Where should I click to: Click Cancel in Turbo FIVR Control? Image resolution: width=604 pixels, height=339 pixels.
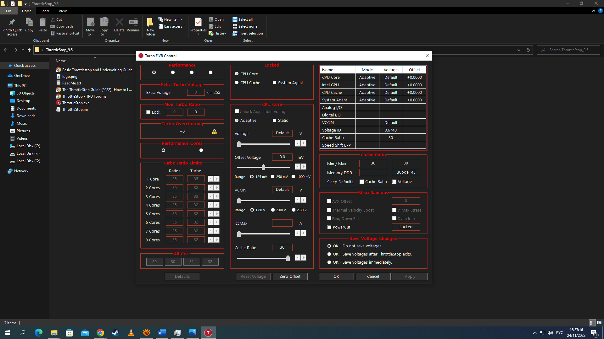point(373,277)
